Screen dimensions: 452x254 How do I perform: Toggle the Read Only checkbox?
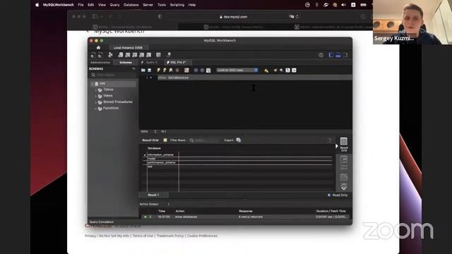pyautogui.click(x=329, y=195)
